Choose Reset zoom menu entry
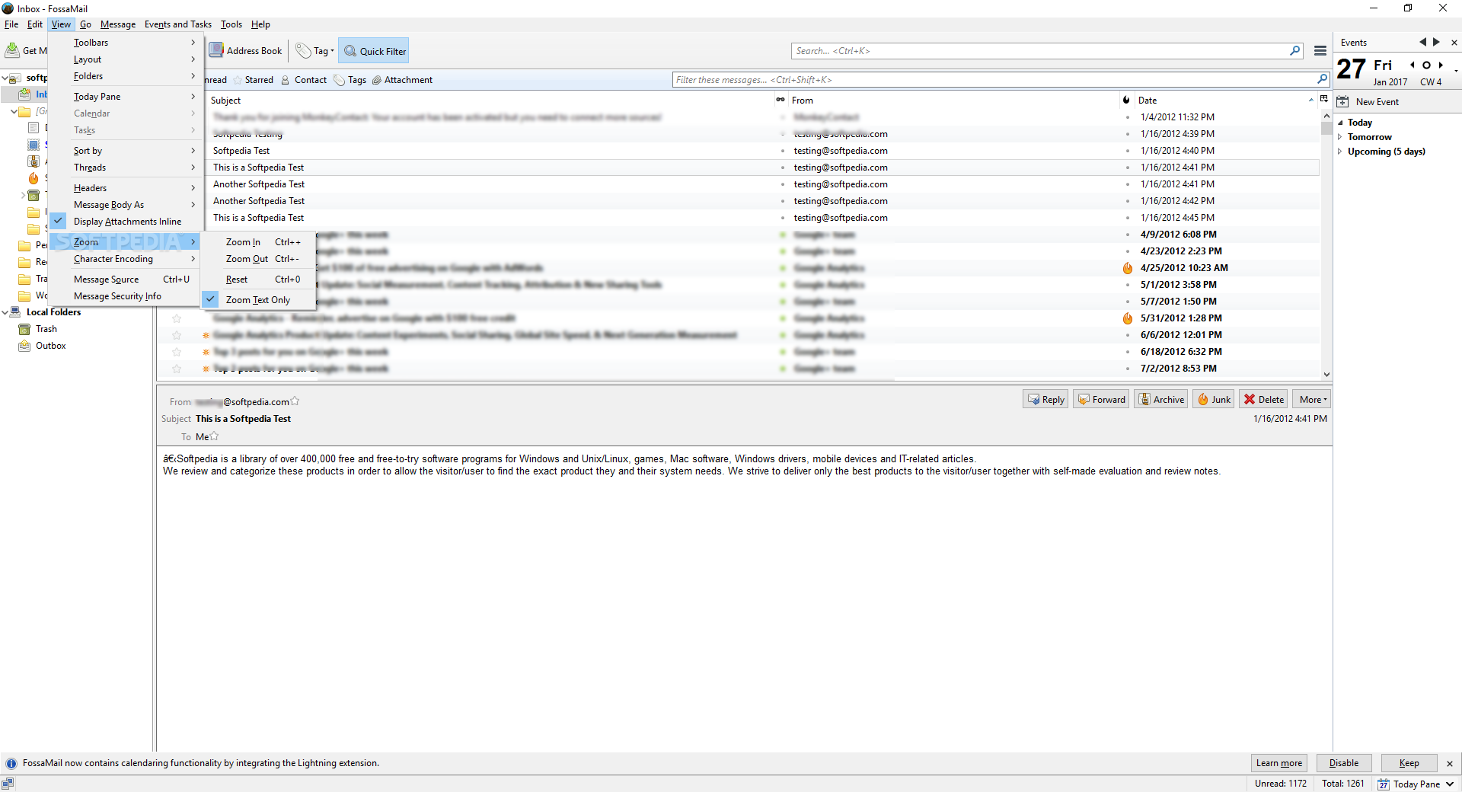The width and height of the screenshot is (1462, 792). click(259, 279)
